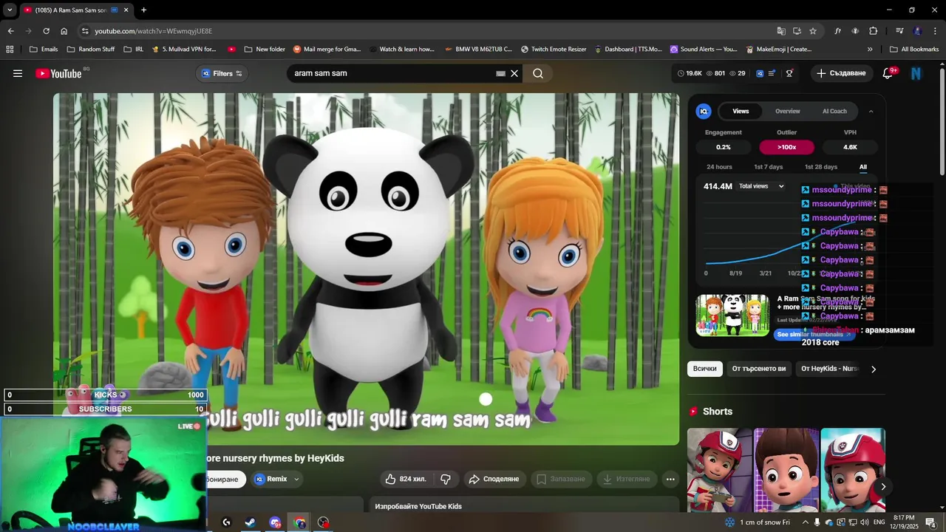Click the search magnifier button
The width and height of the screenshot is (946, 532).
[538, 73]
